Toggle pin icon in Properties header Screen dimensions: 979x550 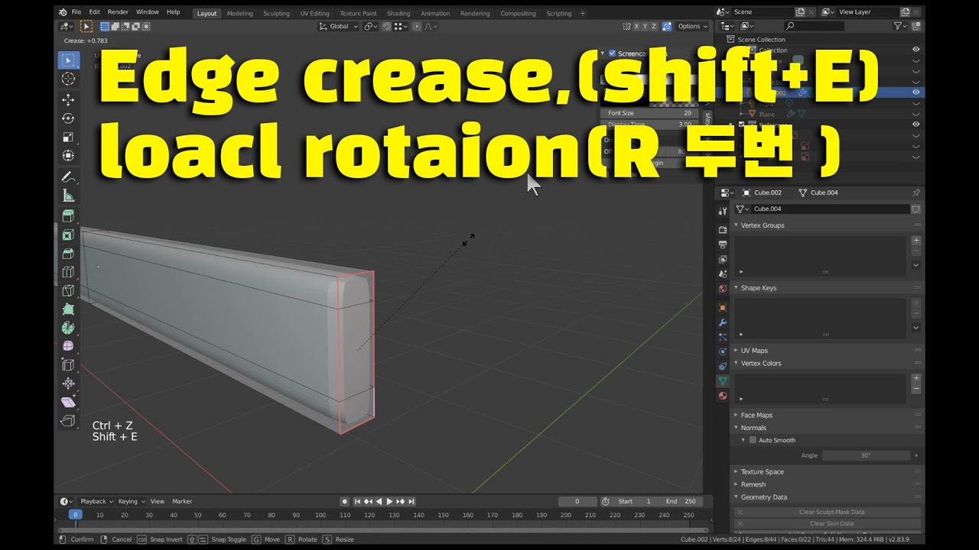916,192
